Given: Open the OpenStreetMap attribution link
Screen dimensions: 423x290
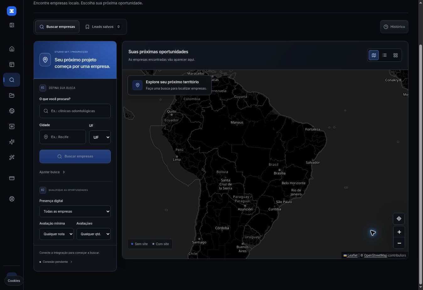Looking at the screenshot, I should click(375, 255).
